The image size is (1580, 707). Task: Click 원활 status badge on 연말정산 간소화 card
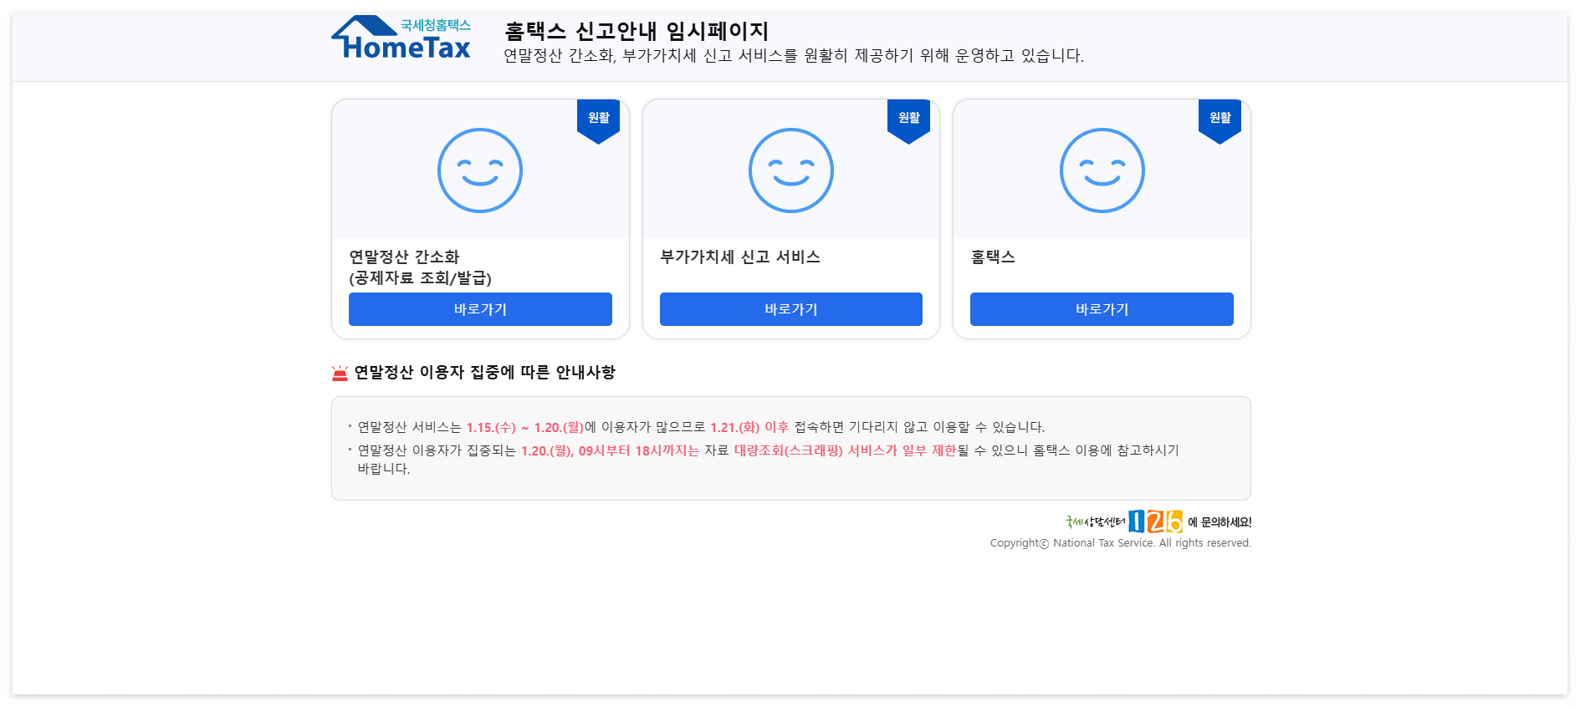(x=599, y=120)
